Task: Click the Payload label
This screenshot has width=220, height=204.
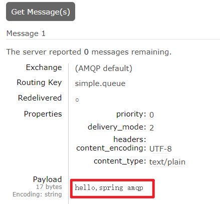Action: 48,179
